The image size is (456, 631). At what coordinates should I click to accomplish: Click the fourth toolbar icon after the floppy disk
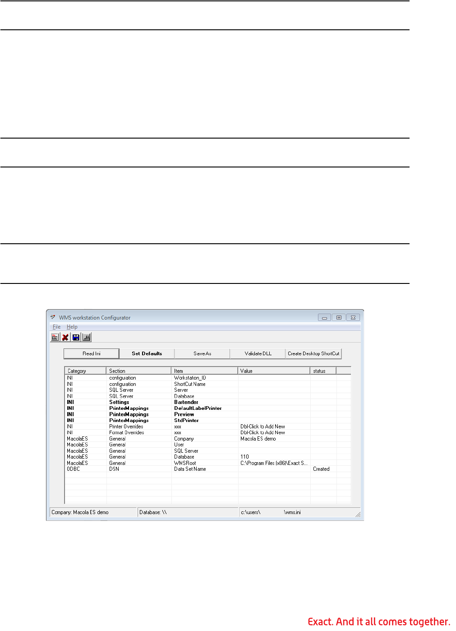pos(87,337)
